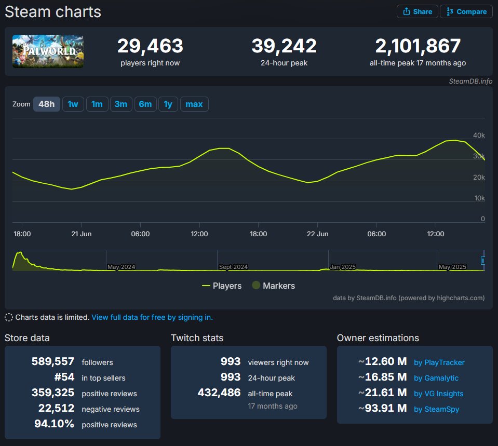
Task: Choose the 3m zoom option
Action: coord(121,104)
